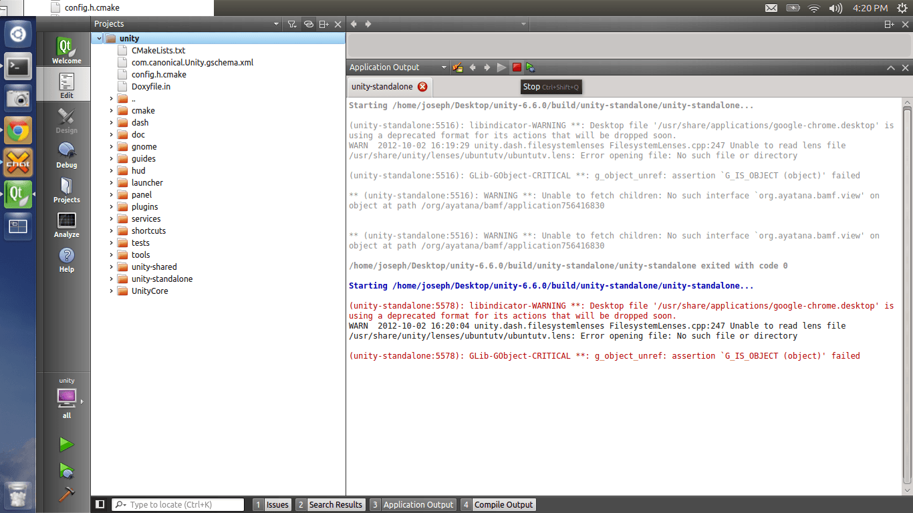This screenshot has width=913, height=513.
Task: Open the messaging mail indicator
Action: click(x=771, y=8)
